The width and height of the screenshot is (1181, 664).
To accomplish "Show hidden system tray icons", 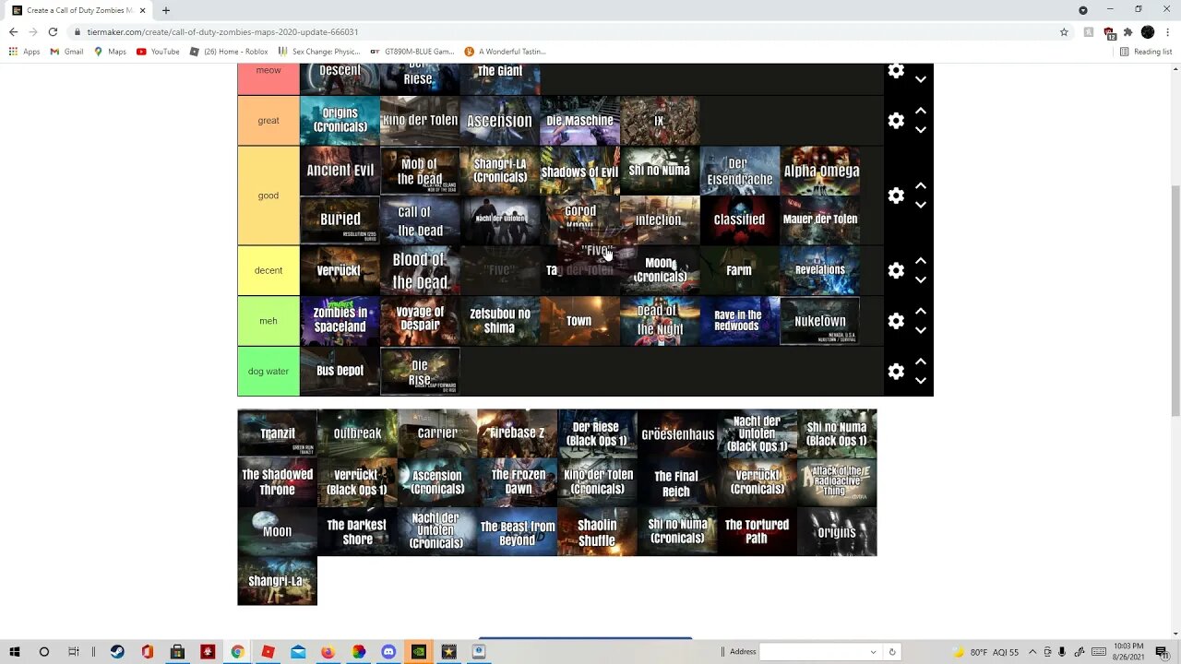I will click(1032, 651).
